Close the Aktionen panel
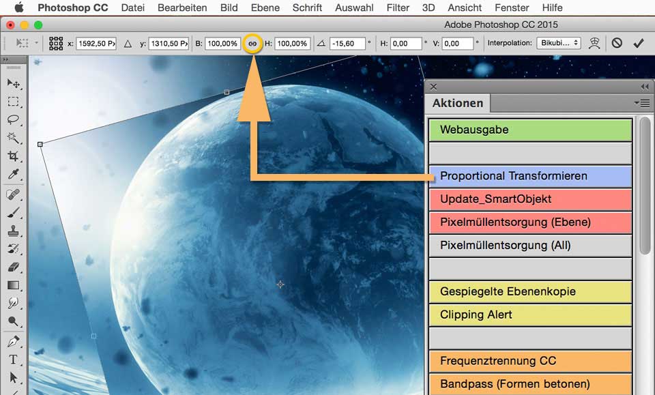This screenshot has height=395, width=655. point(433,87)
